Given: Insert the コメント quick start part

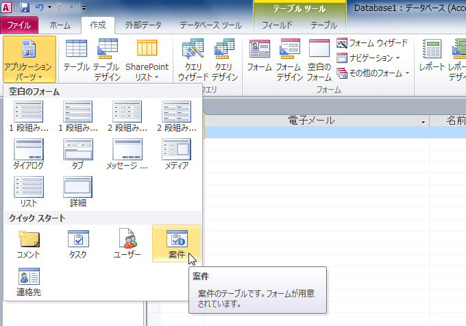Looking at the screenshot, I should pyautogui.click(x=29, y=244).
